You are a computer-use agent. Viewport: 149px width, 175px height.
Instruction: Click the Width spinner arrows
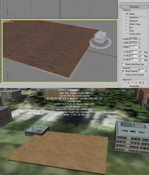139,43
